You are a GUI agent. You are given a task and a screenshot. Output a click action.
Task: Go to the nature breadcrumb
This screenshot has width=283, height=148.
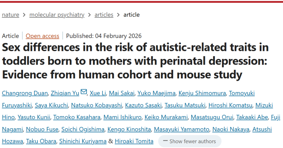pos(11,15)
